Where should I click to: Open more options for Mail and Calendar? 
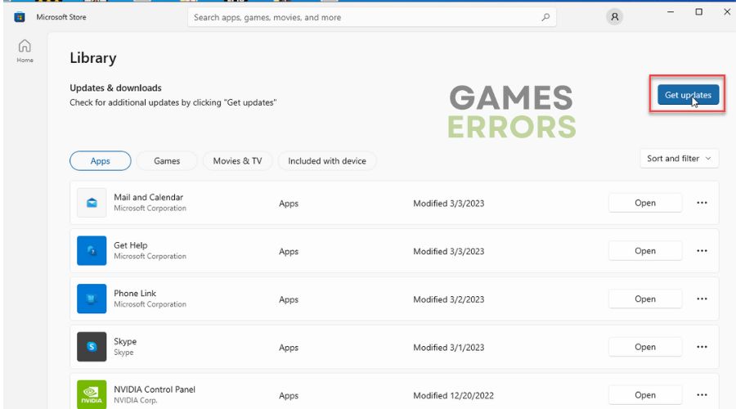(x=702, y=203)
